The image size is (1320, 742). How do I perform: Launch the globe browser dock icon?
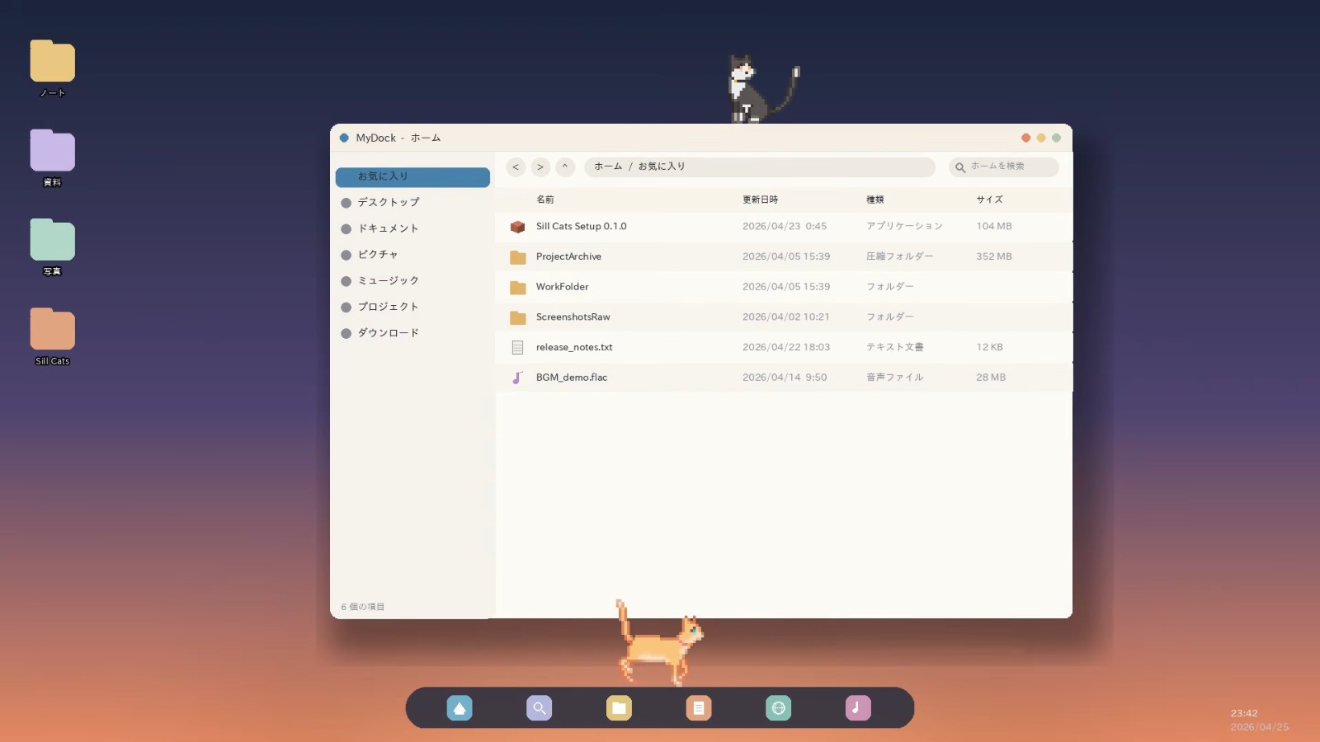[778, 708]
